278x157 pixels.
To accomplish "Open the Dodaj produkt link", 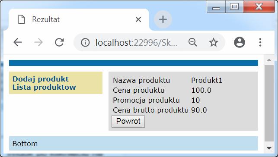I will 40,79.
